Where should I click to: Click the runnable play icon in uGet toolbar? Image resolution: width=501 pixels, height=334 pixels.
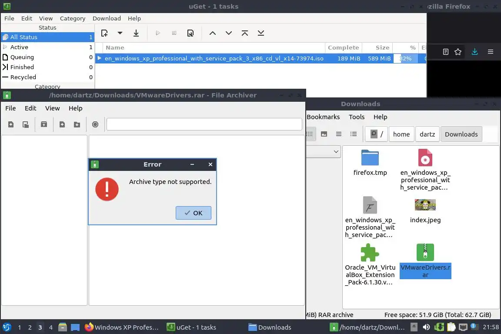158,33
